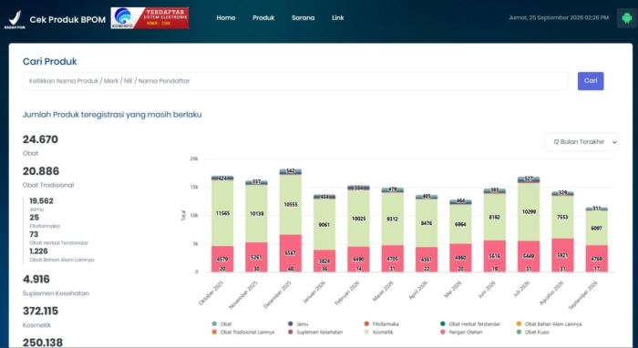The image size is (638, 348).
Task: Toggle the Jamu legend entry
Action: 298,324
